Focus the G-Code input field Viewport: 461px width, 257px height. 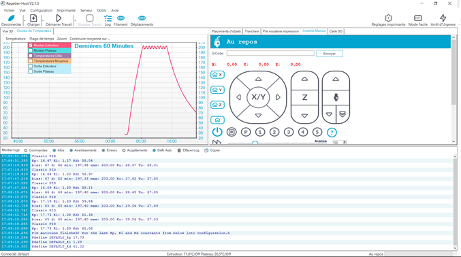coord(270,53)
